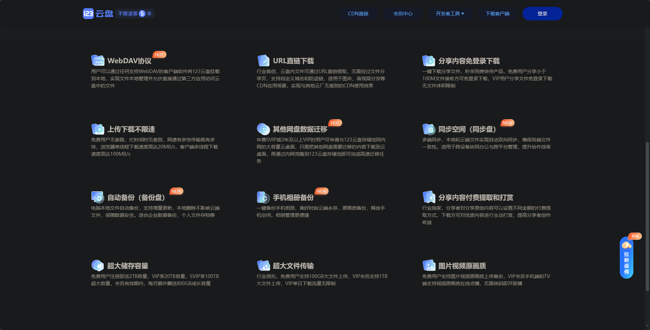Click the WebDAV协议 heading
The width and height of the screenshot is (650, 330).
(x=130, y=61)
